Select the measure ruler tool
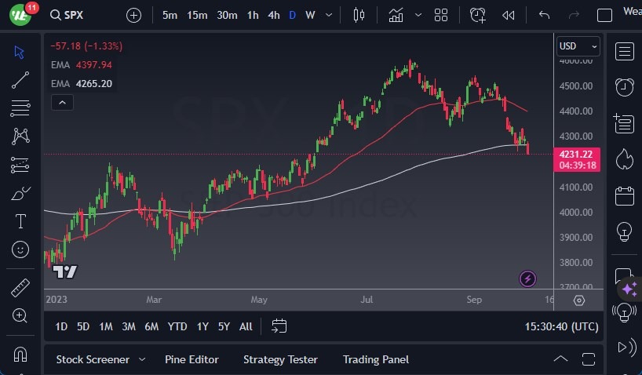The image size is (642, 375). (x=20, y=288)
